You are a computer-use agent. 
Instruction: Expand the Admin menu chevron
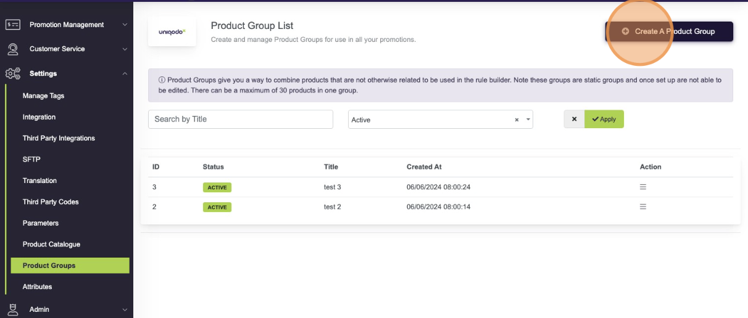125,309
